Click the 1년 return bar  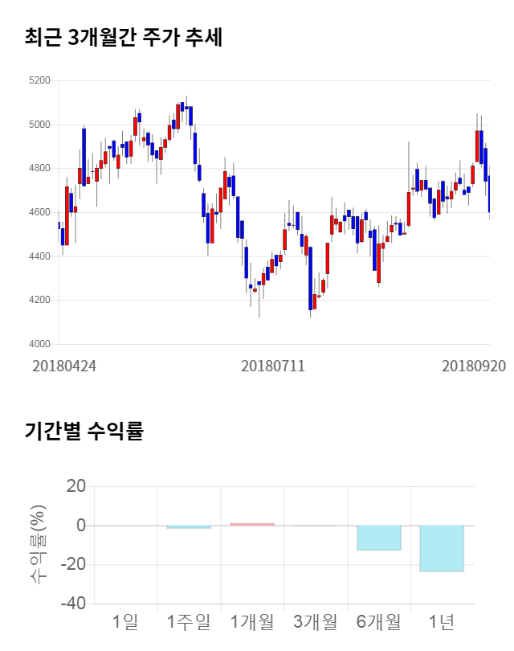(442, 548)
